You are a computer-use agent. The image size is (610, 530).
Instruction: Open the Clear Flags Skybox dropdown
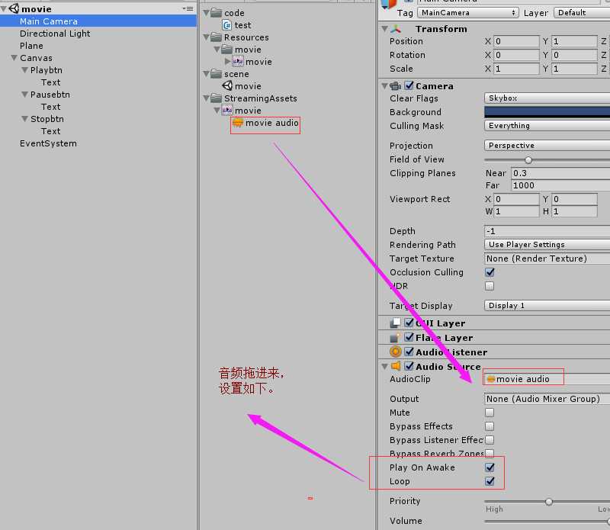tap(547, 98)
